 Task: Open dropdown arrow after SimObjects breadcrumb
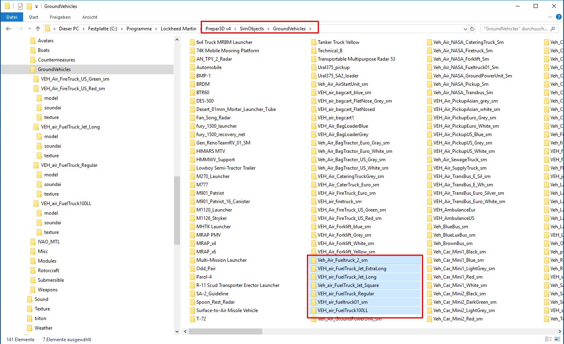(x=269, y=29)
